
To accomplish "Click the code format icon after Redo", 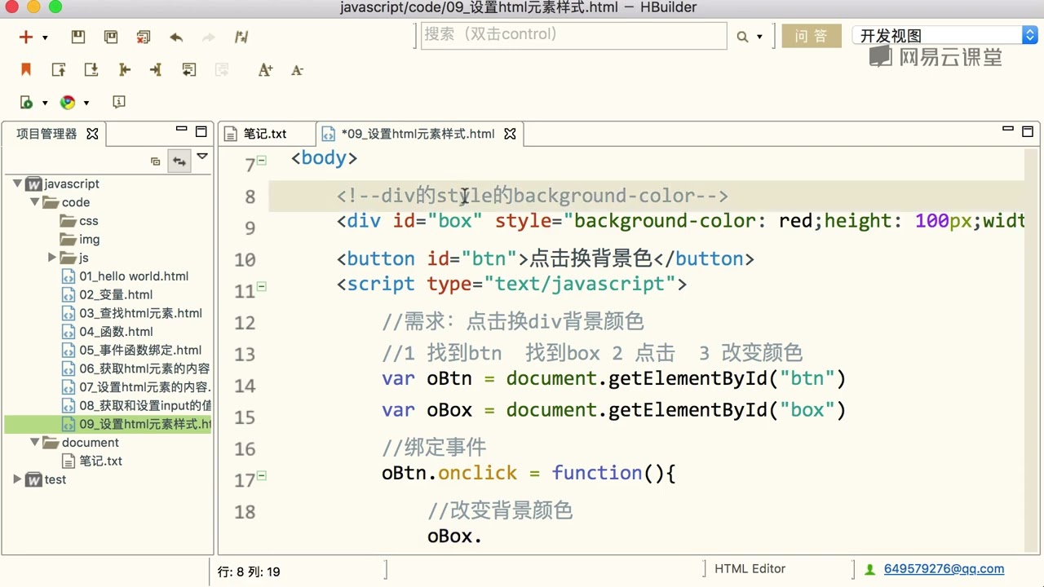I will (x=241, y=37).
